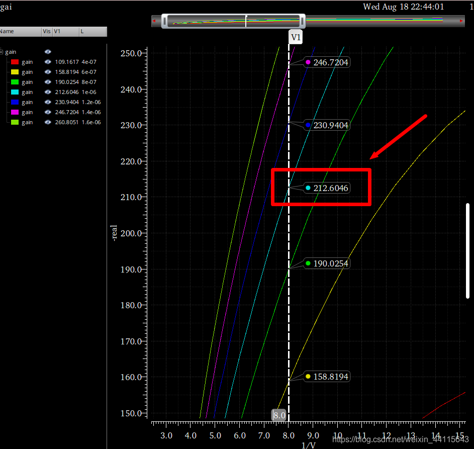Hide the red gain trace (4e-07)
This screenshot has width=474, height=449.
(48, 62)
